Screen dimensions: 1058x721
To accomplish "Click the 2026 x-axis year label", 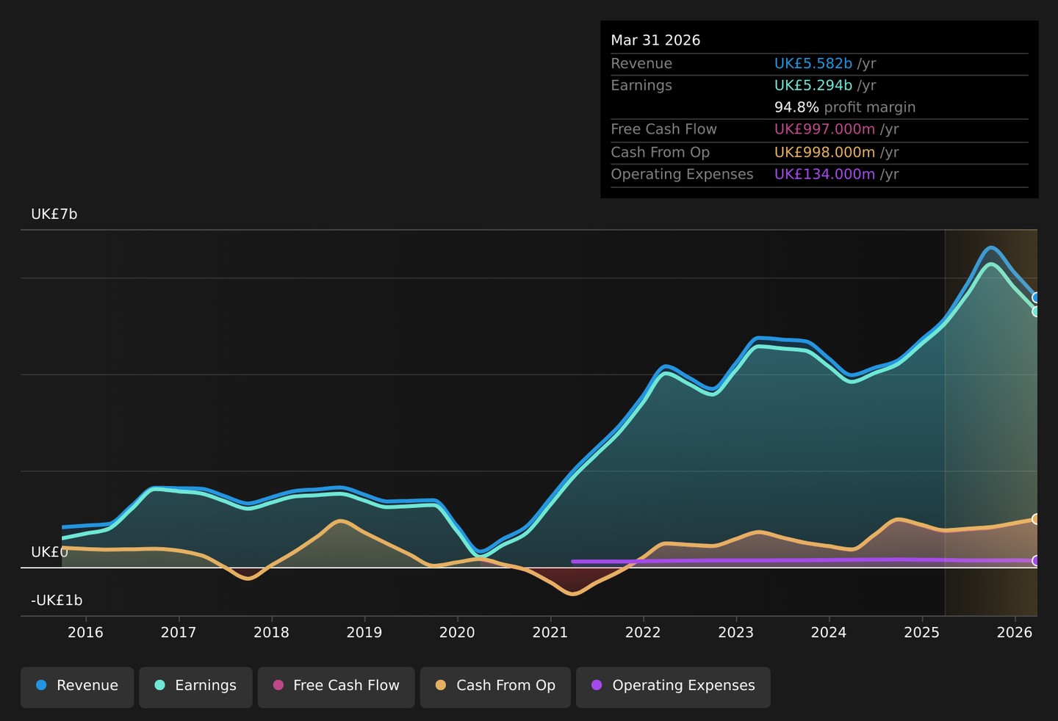I will click(1015, 633).
